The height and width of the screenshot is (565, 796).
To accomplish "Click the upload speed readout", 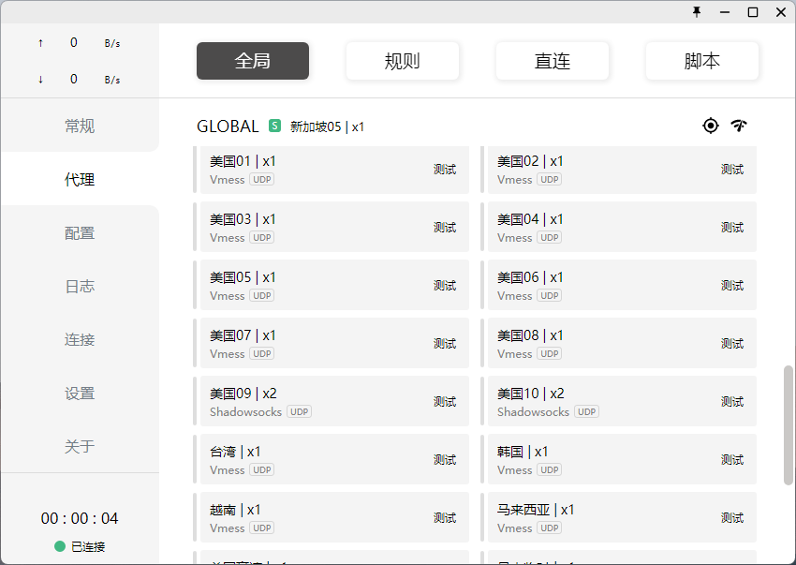I will (80, 43).
